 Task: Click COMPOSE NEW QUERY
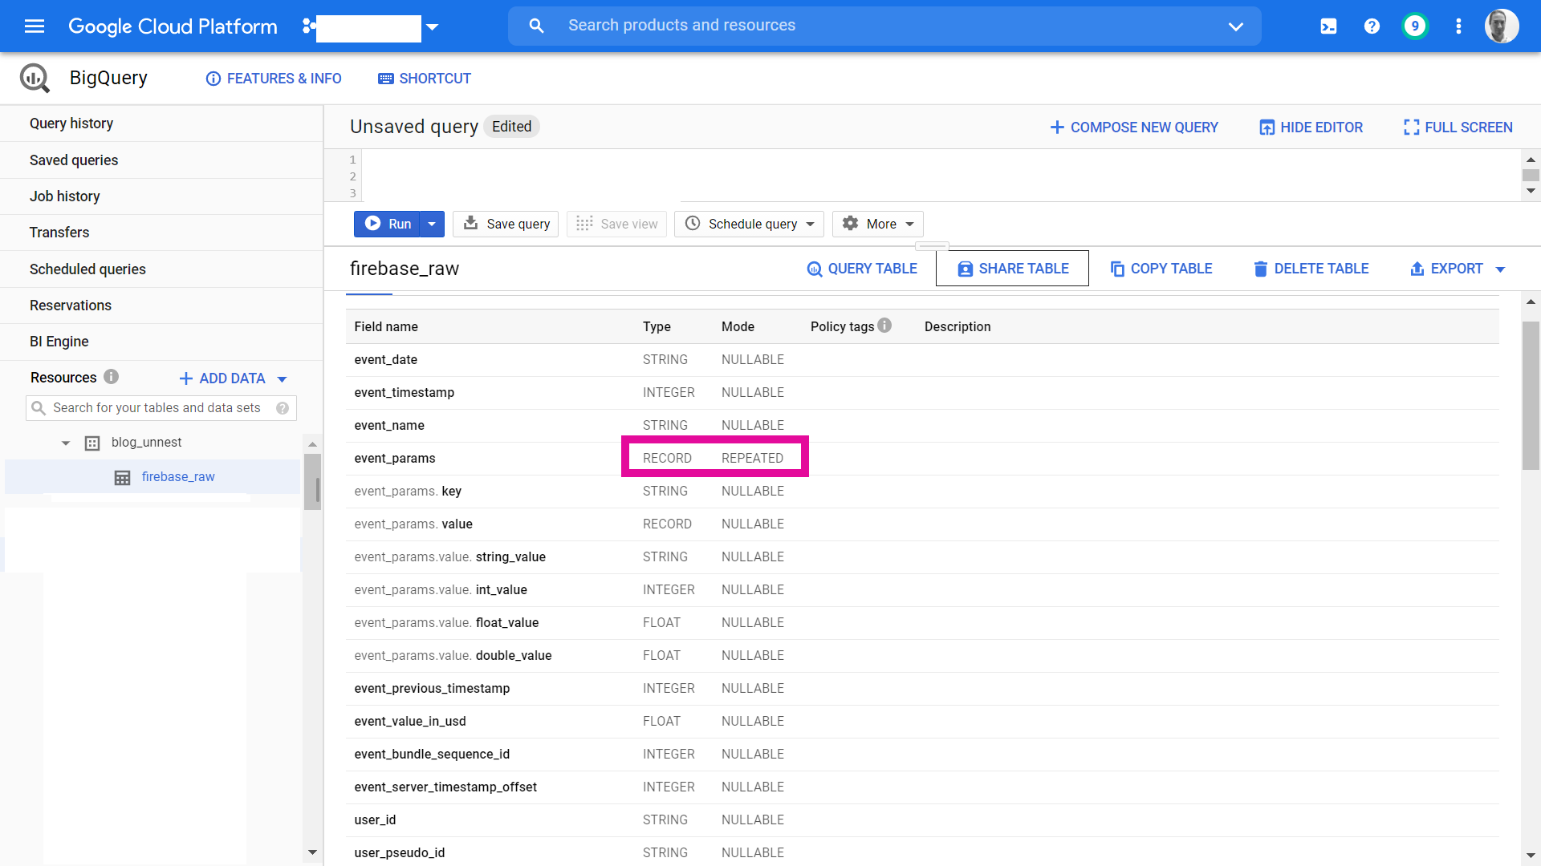(1134, 127)
